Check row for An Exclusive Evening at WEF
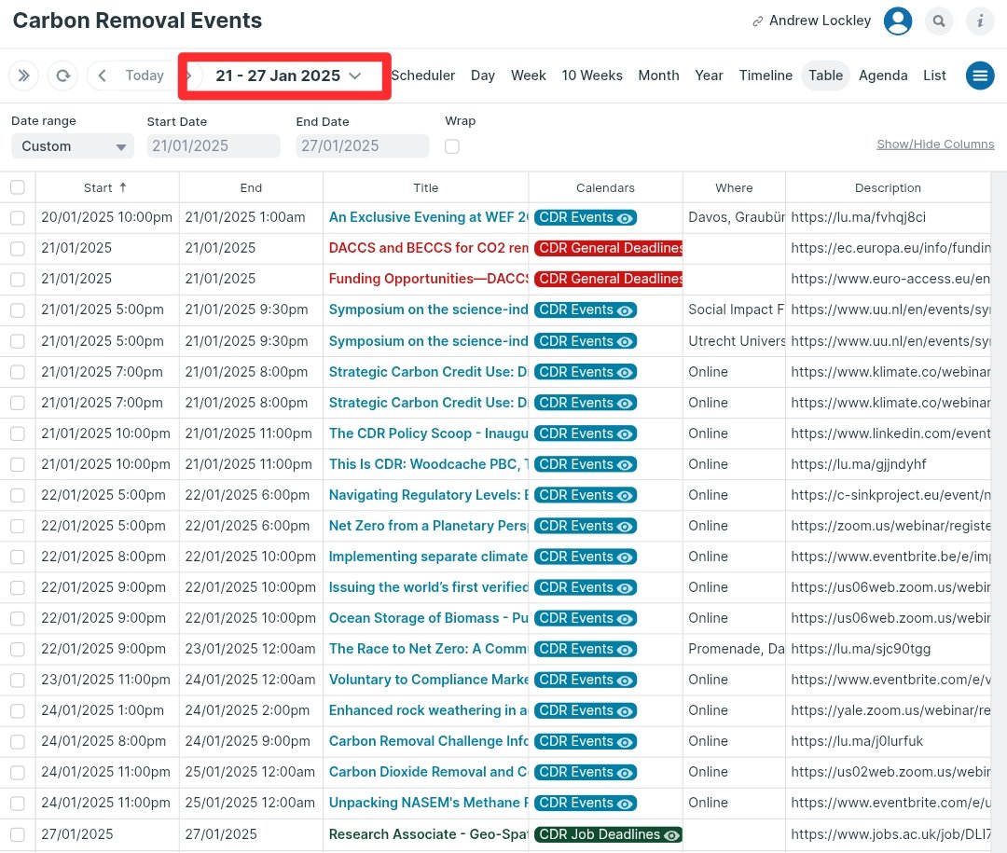 [x=18, y=218]
